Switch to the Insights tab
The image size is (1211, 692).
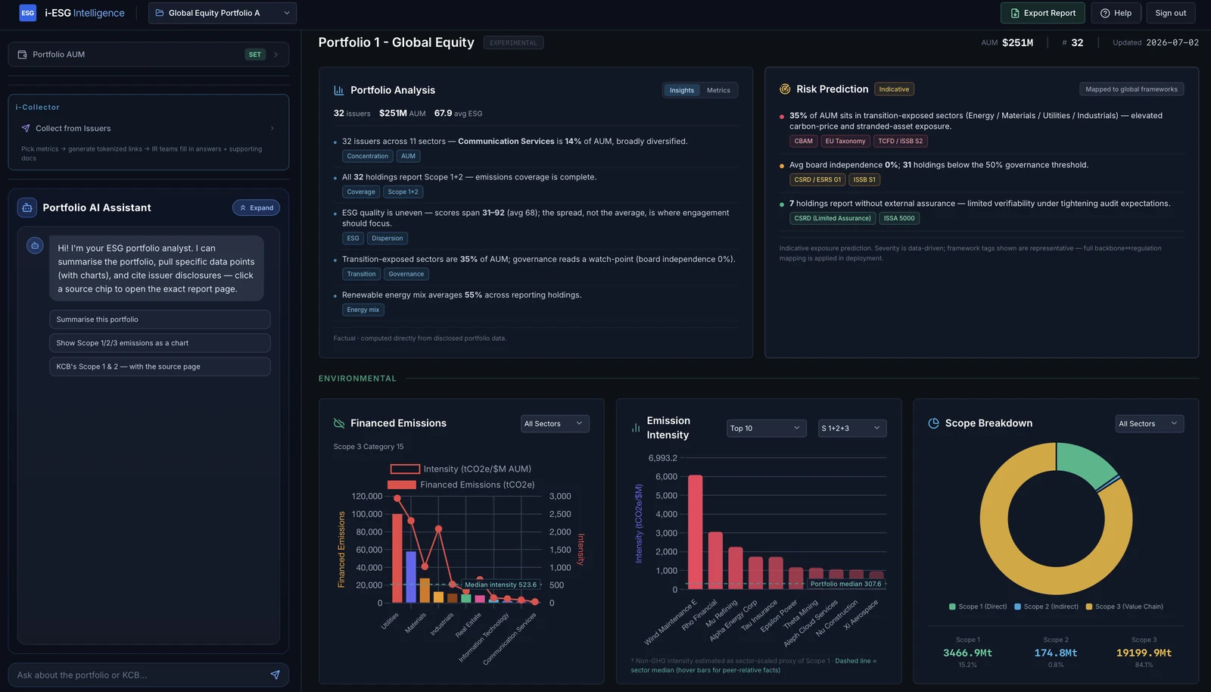(681, 90)
